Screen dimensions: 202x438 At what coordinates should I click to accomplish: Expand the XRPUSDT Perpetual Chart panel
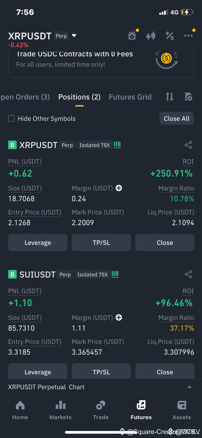click(101, 387)
